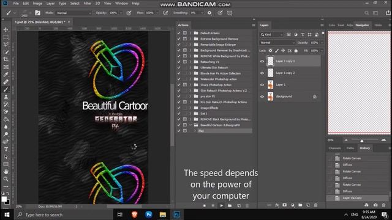Select the Layer Via Copy history state
The height and width of the screenshot is (220, 392).
point(358,198)
